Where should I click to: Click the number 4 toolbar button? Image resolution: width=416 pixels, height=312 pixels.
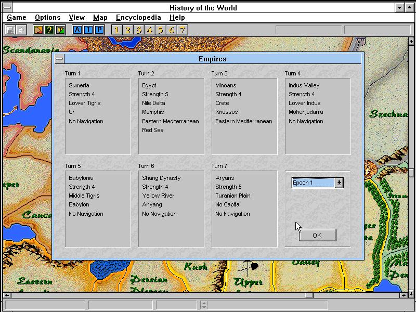[150, 30]
